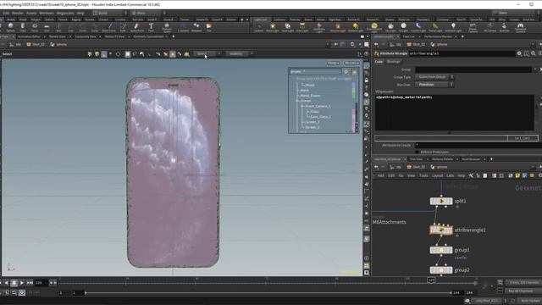The image size is (542, 305).
Task: Switch to the Performance Monitor tab
Action: pos(438,36)
